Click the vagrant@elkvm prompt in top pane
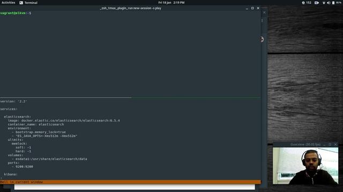The height and width of the screenshot is (192, 343). click(x=16, y=13)
